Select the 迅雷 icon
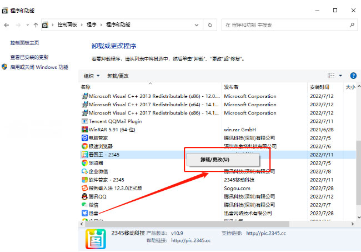This screenshot has width=361, height=252. coord(85,213)
